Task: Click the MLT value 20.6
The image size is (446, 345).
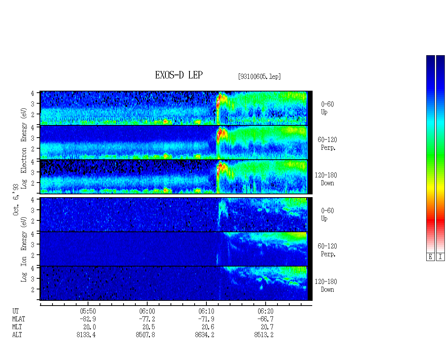Action: tap(208, 327)
